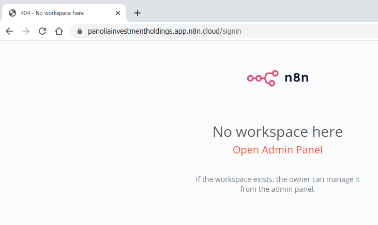Image resolution: width=378 pixels, height=225 pixels.
Task: View site info via the padlock icon
Action: [x=80, y=31]
